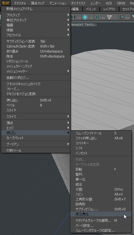The height and width of the screenshot is (235, 134).
Task: Open options dots beside the grid snapping icon
Action: (128, 18)
